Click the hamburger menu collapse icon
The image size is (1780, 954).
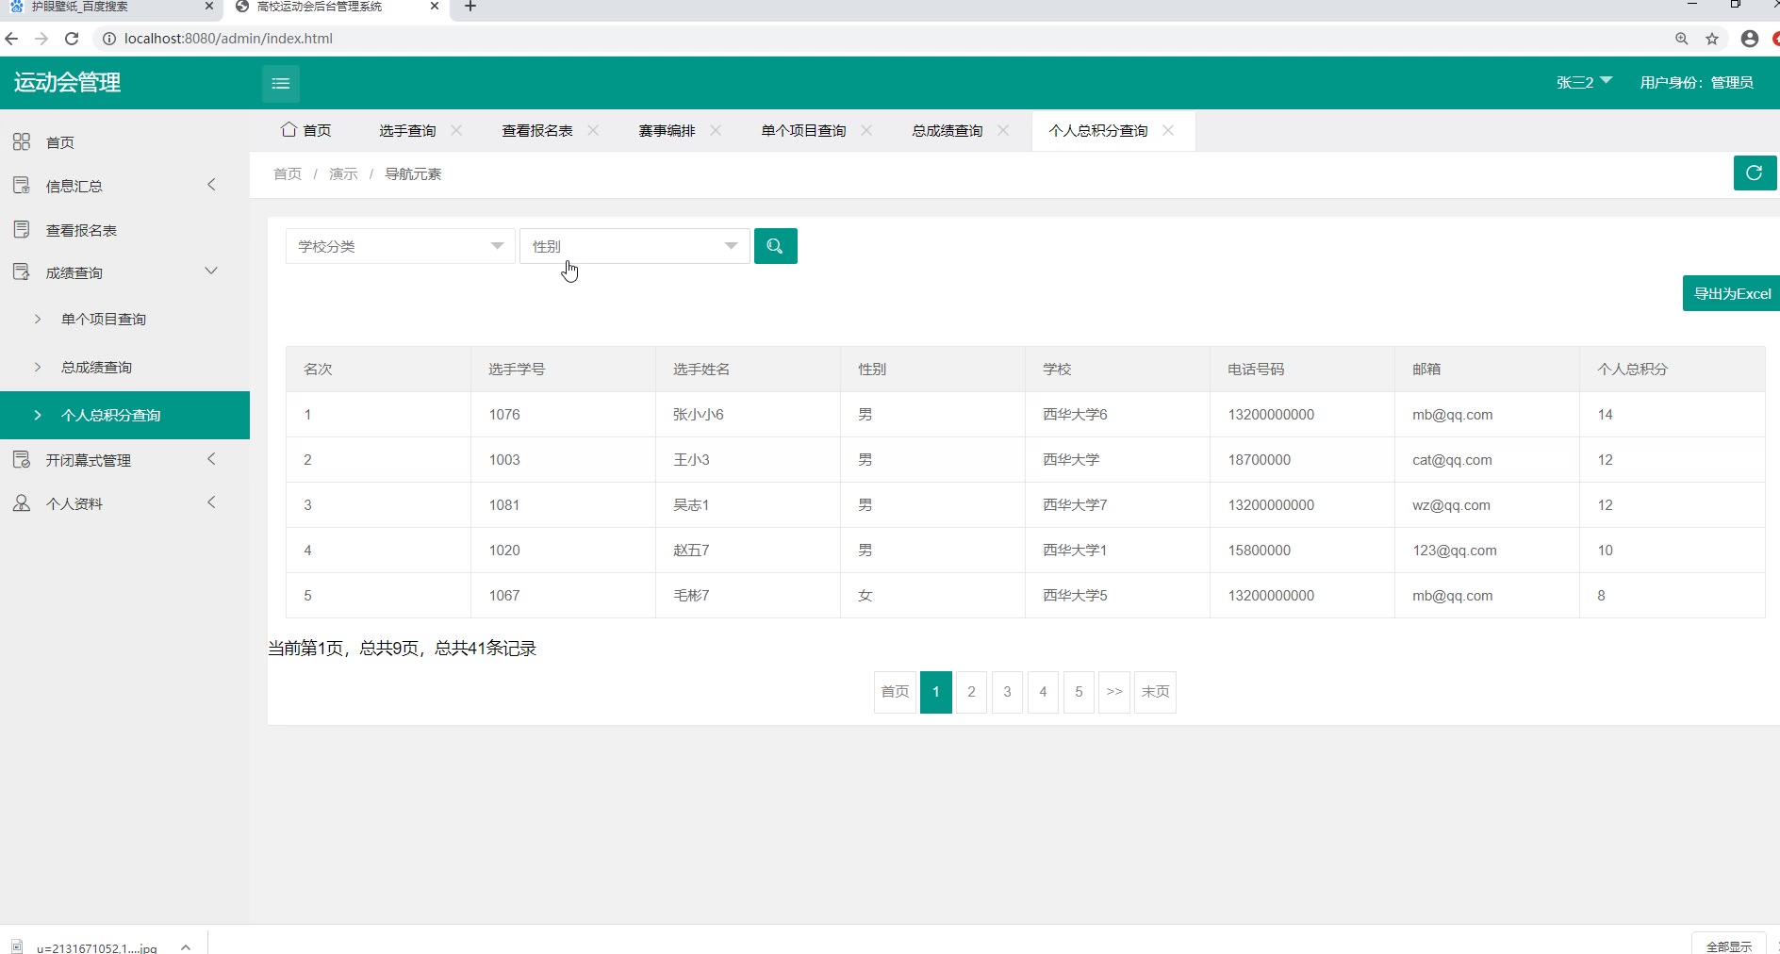(280, 84)
